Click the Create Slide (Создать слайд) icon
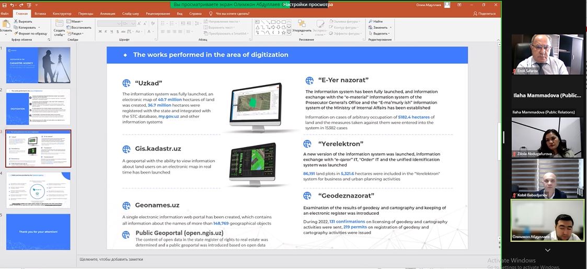 59,24
